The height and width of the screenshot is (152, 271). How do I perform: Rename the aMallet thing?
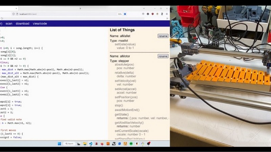tap(163, 36)
